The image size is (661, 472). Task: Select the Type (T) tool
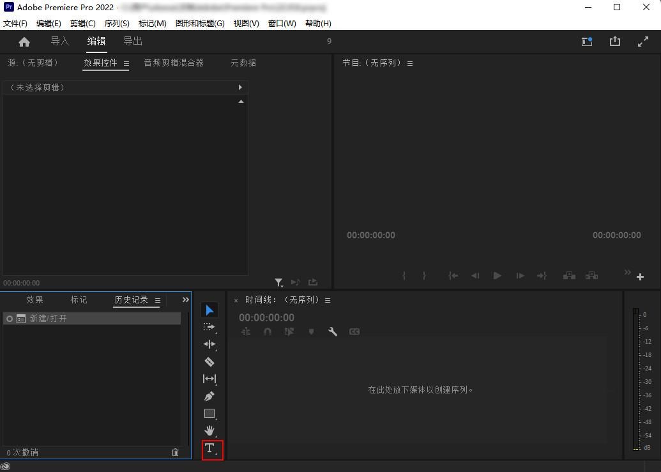[209, 448]
